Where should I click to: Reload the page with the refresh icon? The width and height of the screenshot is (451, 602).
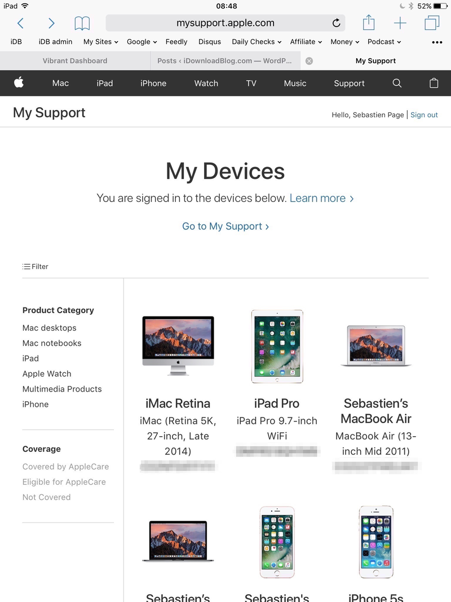pyautogui.click(x=337, y=23)
